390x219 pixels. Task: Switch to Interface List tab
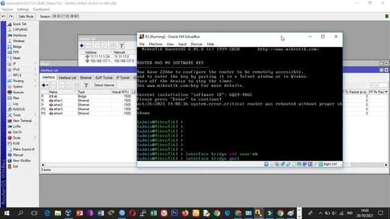[x=67, y=78]
